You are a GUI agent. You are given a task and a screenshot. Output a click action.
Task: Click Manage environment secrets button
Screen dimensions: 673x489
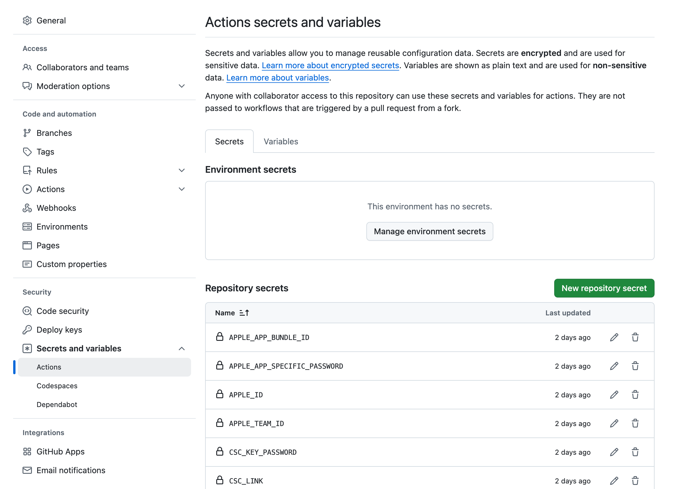point(430,231)
